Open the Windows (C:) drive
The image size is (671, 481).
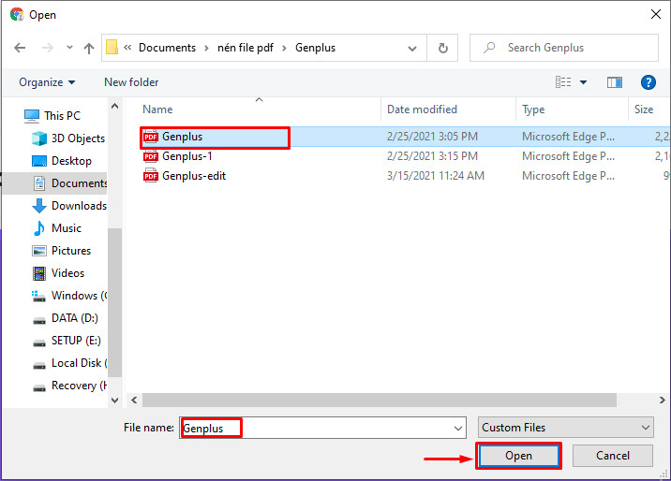click(69, 296)
